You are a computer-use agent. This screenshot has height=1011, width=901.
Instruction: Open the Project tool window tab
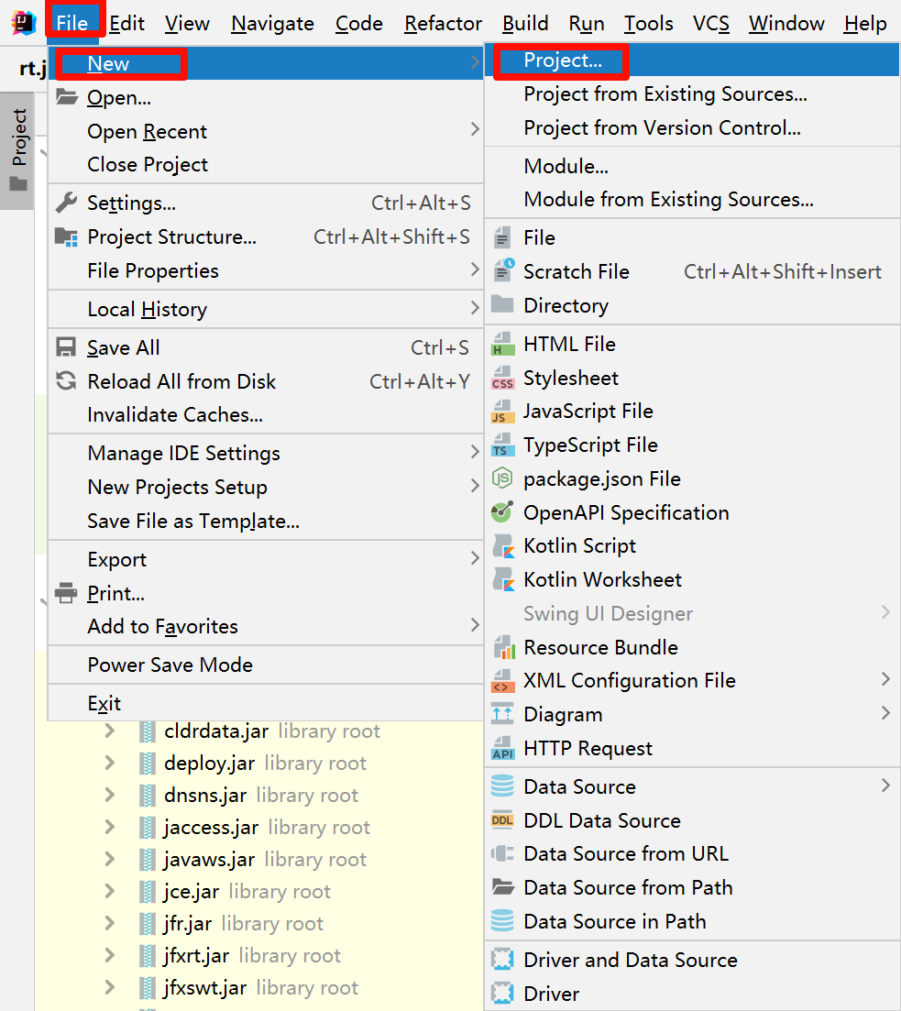18,148
